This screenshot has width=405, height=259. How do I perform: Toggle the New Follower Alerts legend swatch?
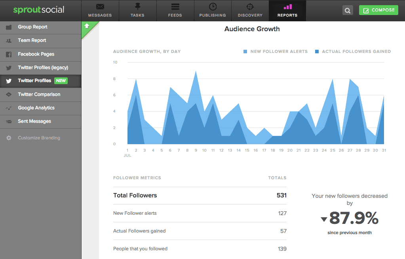coord(245,52)
